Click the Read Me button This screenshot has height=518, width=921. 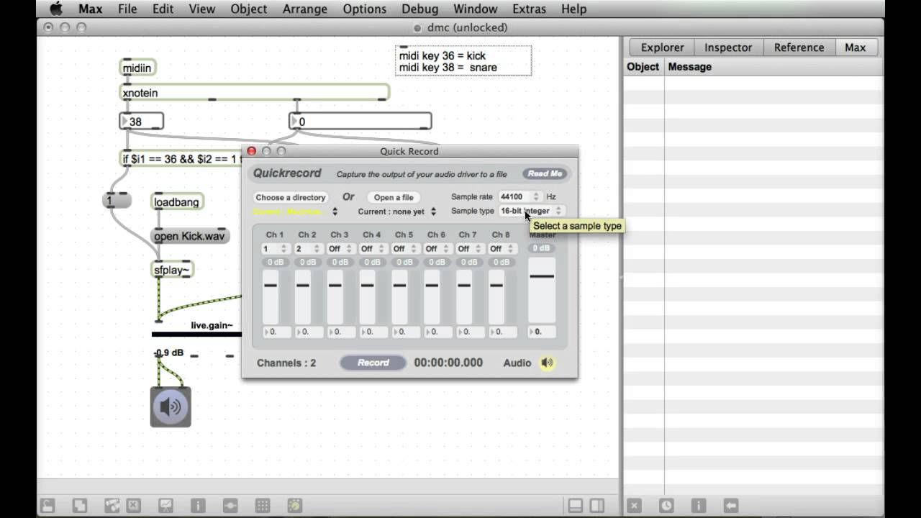tap(545, 173)
